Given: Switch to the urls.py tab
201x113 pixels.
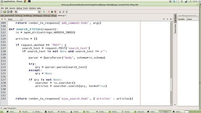Looking at the screenshot, I should 54,16.
